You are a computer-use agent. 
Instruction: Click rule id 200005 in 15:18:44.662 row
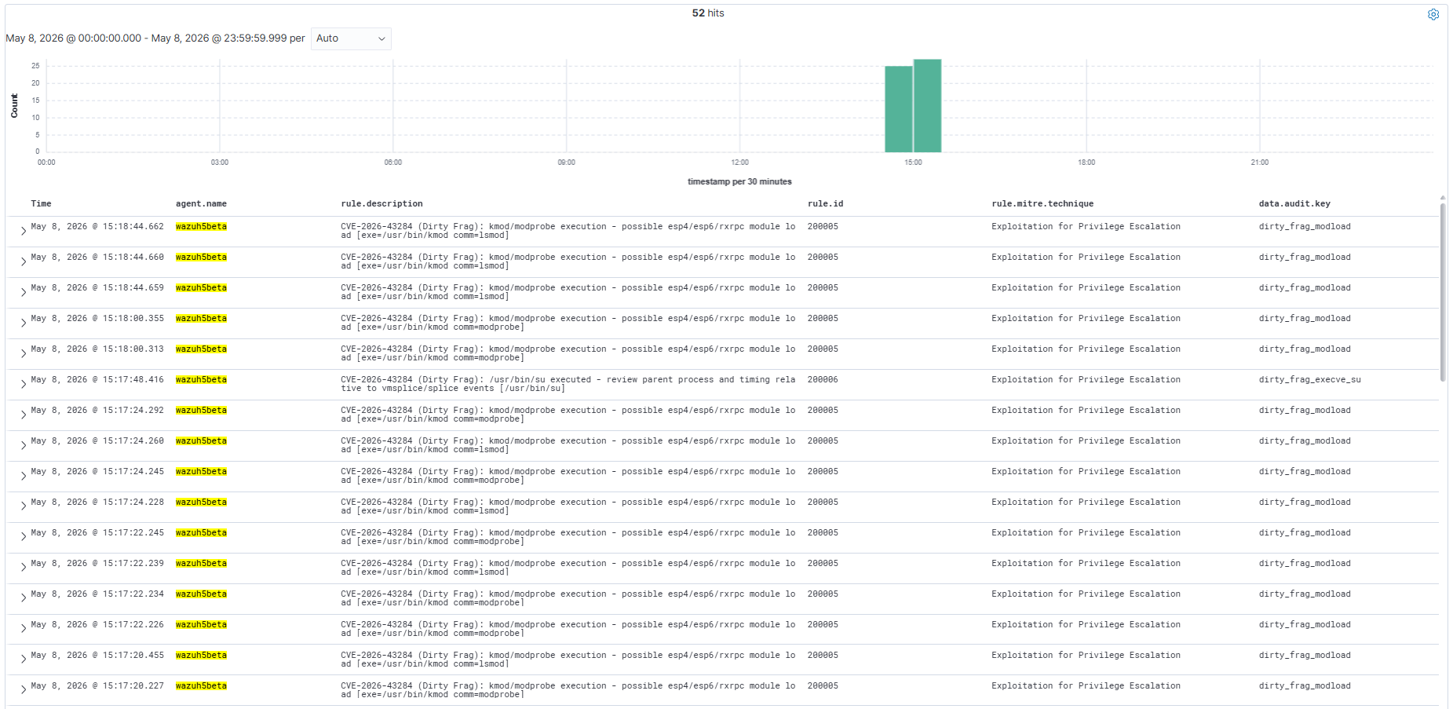pyautogui.click(x=823, y=226)
